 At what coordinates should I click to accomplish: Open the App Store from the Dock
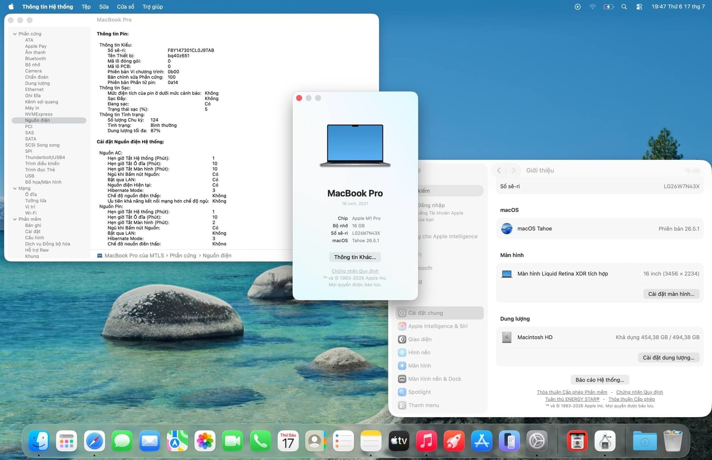coord(482,441)
